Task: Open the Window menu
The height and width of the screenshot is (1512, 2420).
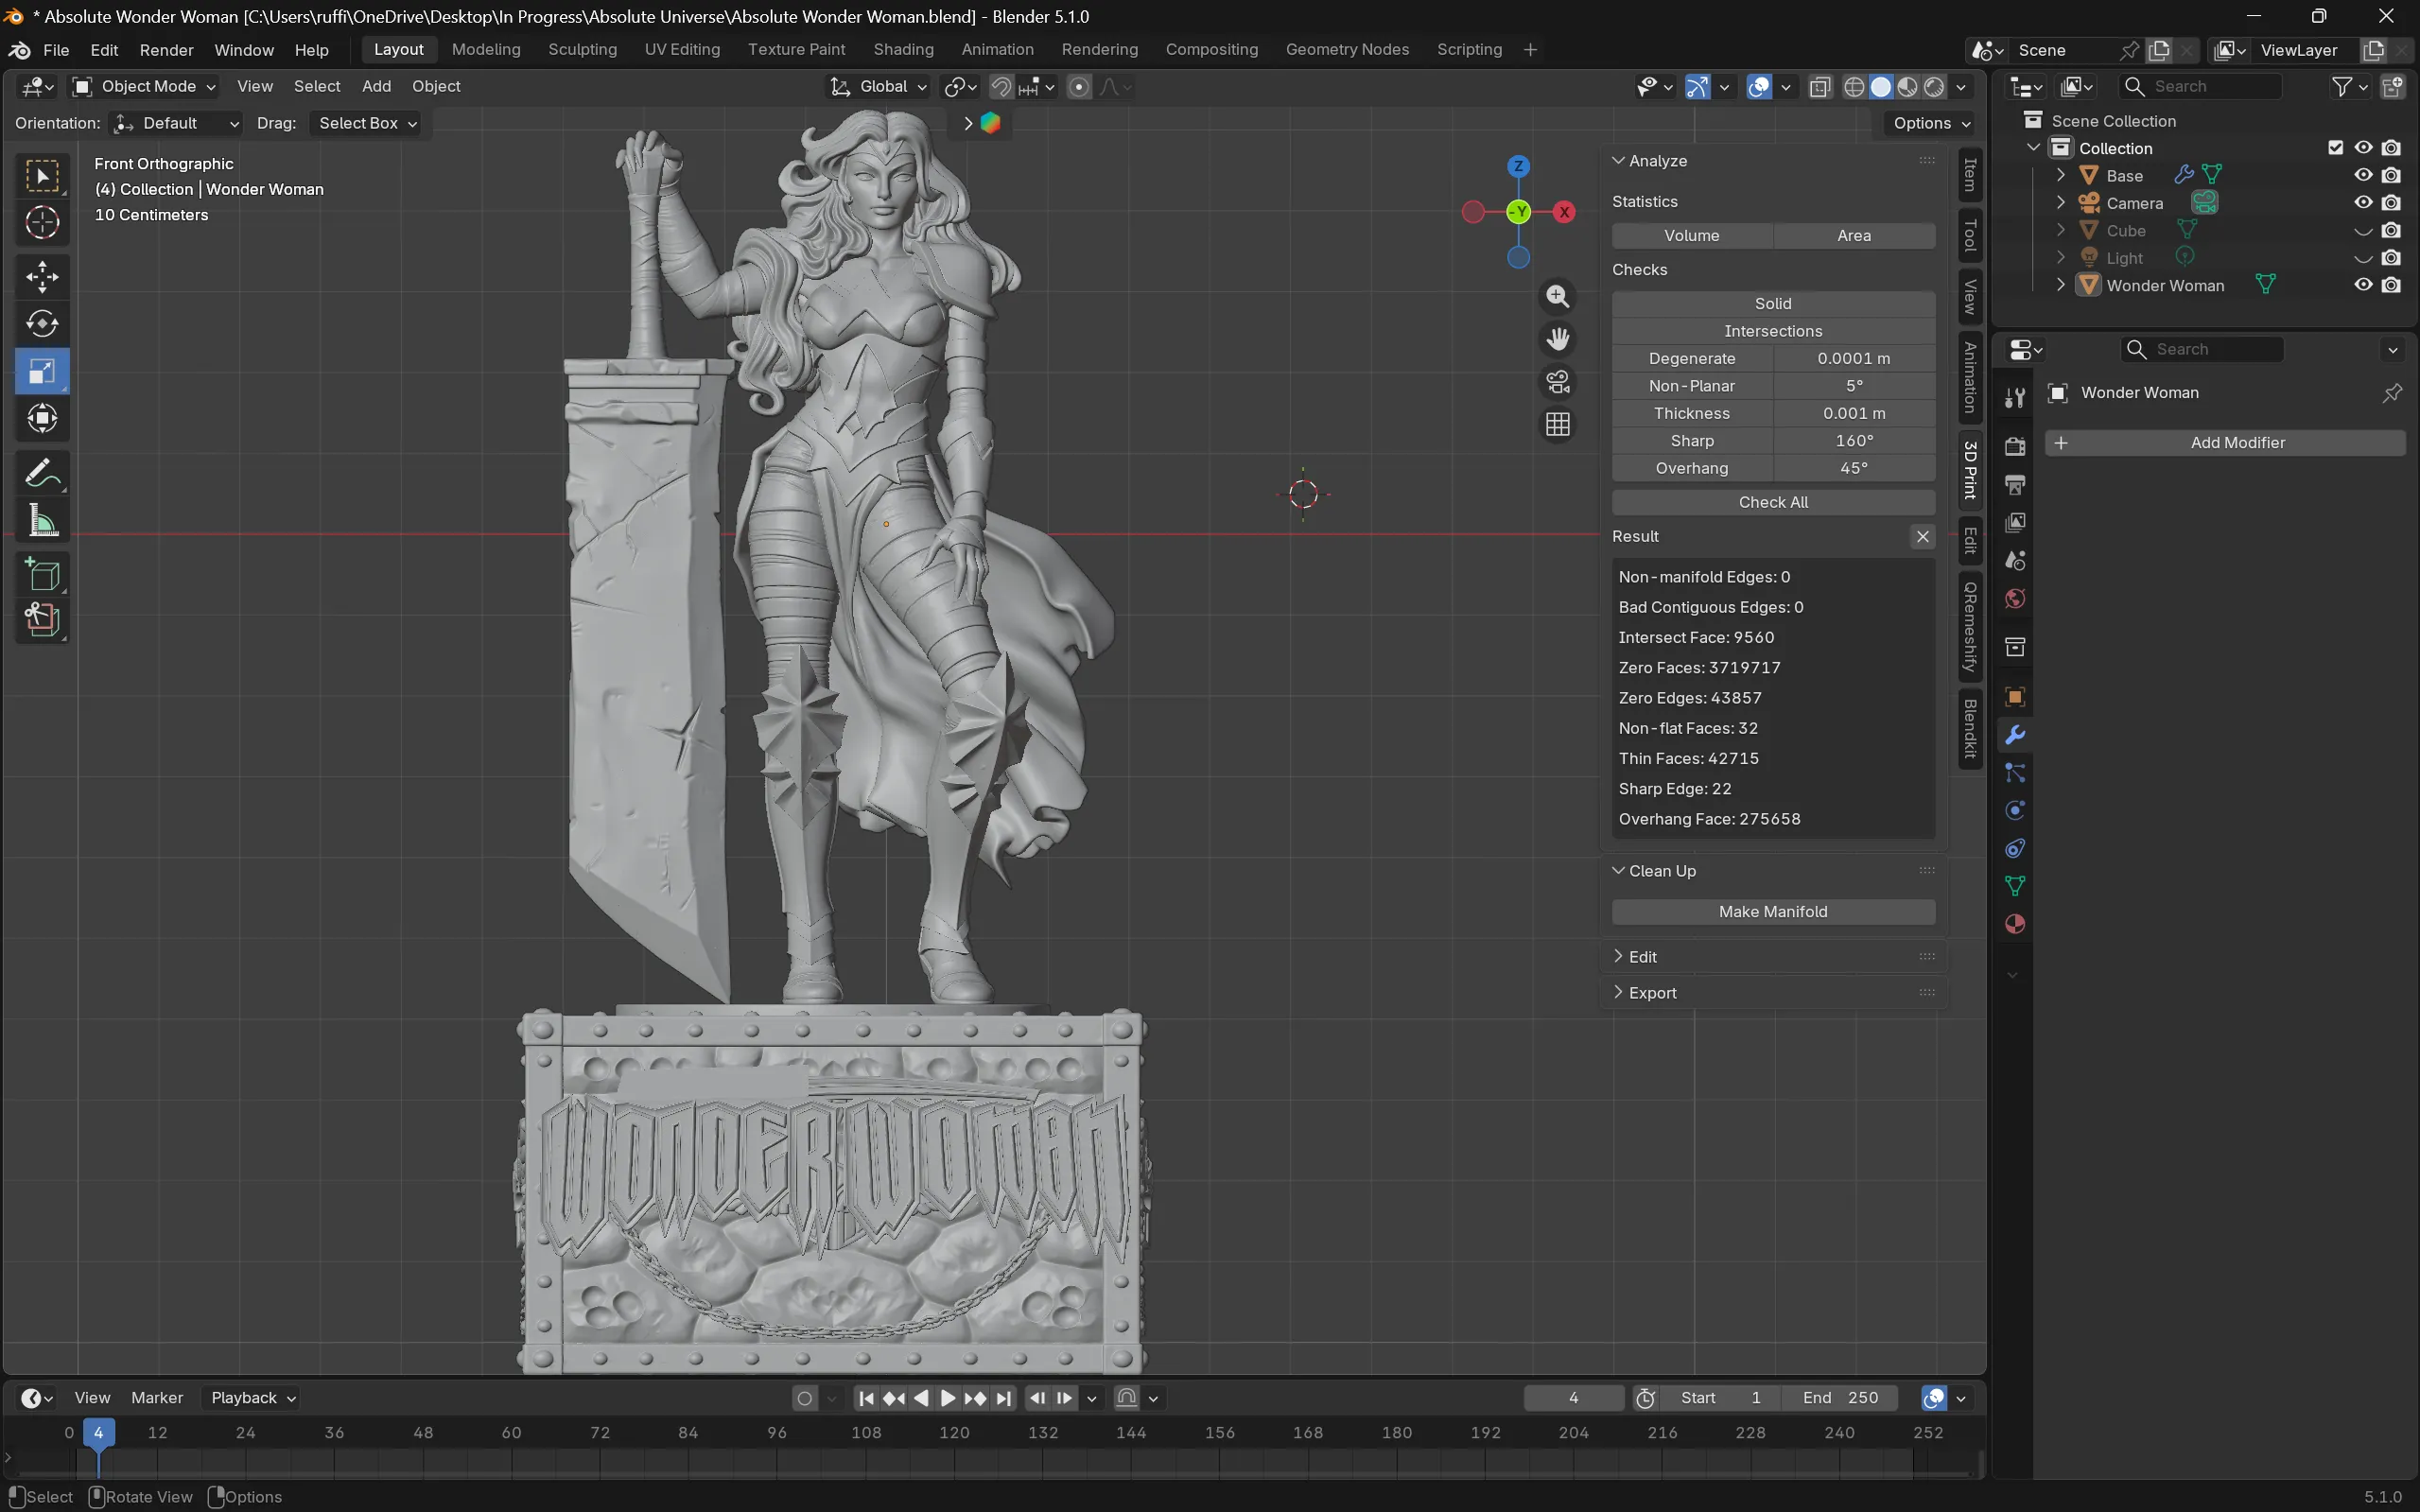Action: coord(244,50)
